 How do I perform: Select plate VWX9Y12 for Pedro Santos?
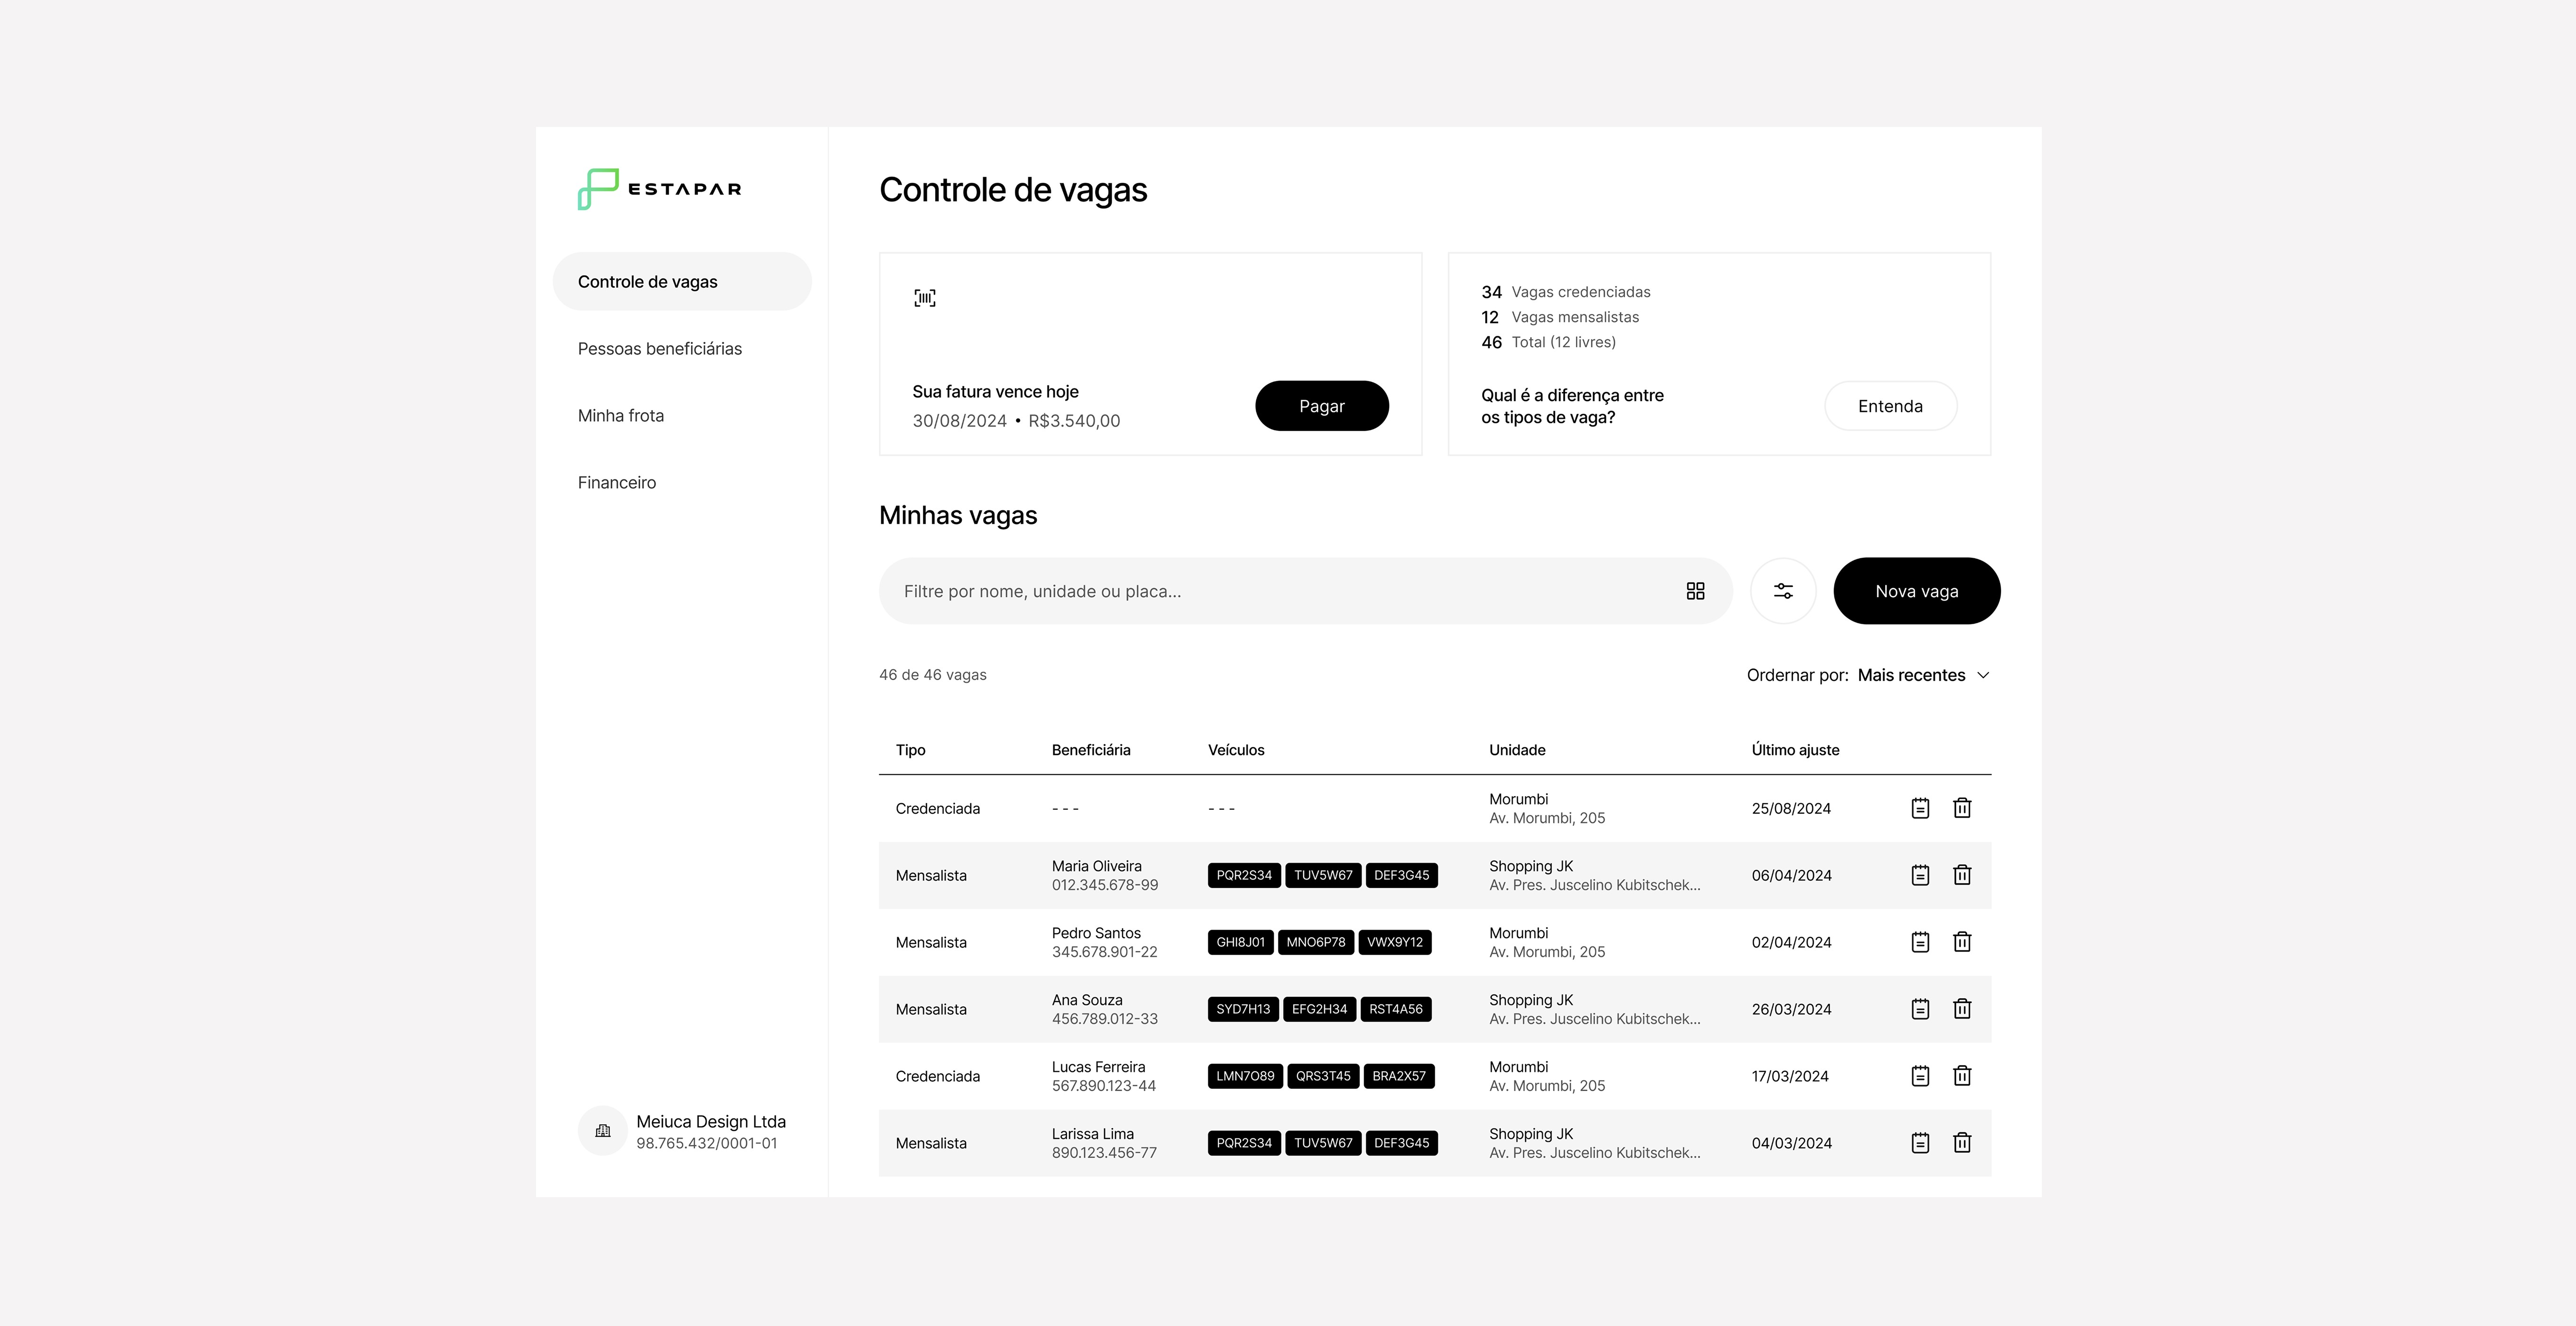tap(1395, 942)
